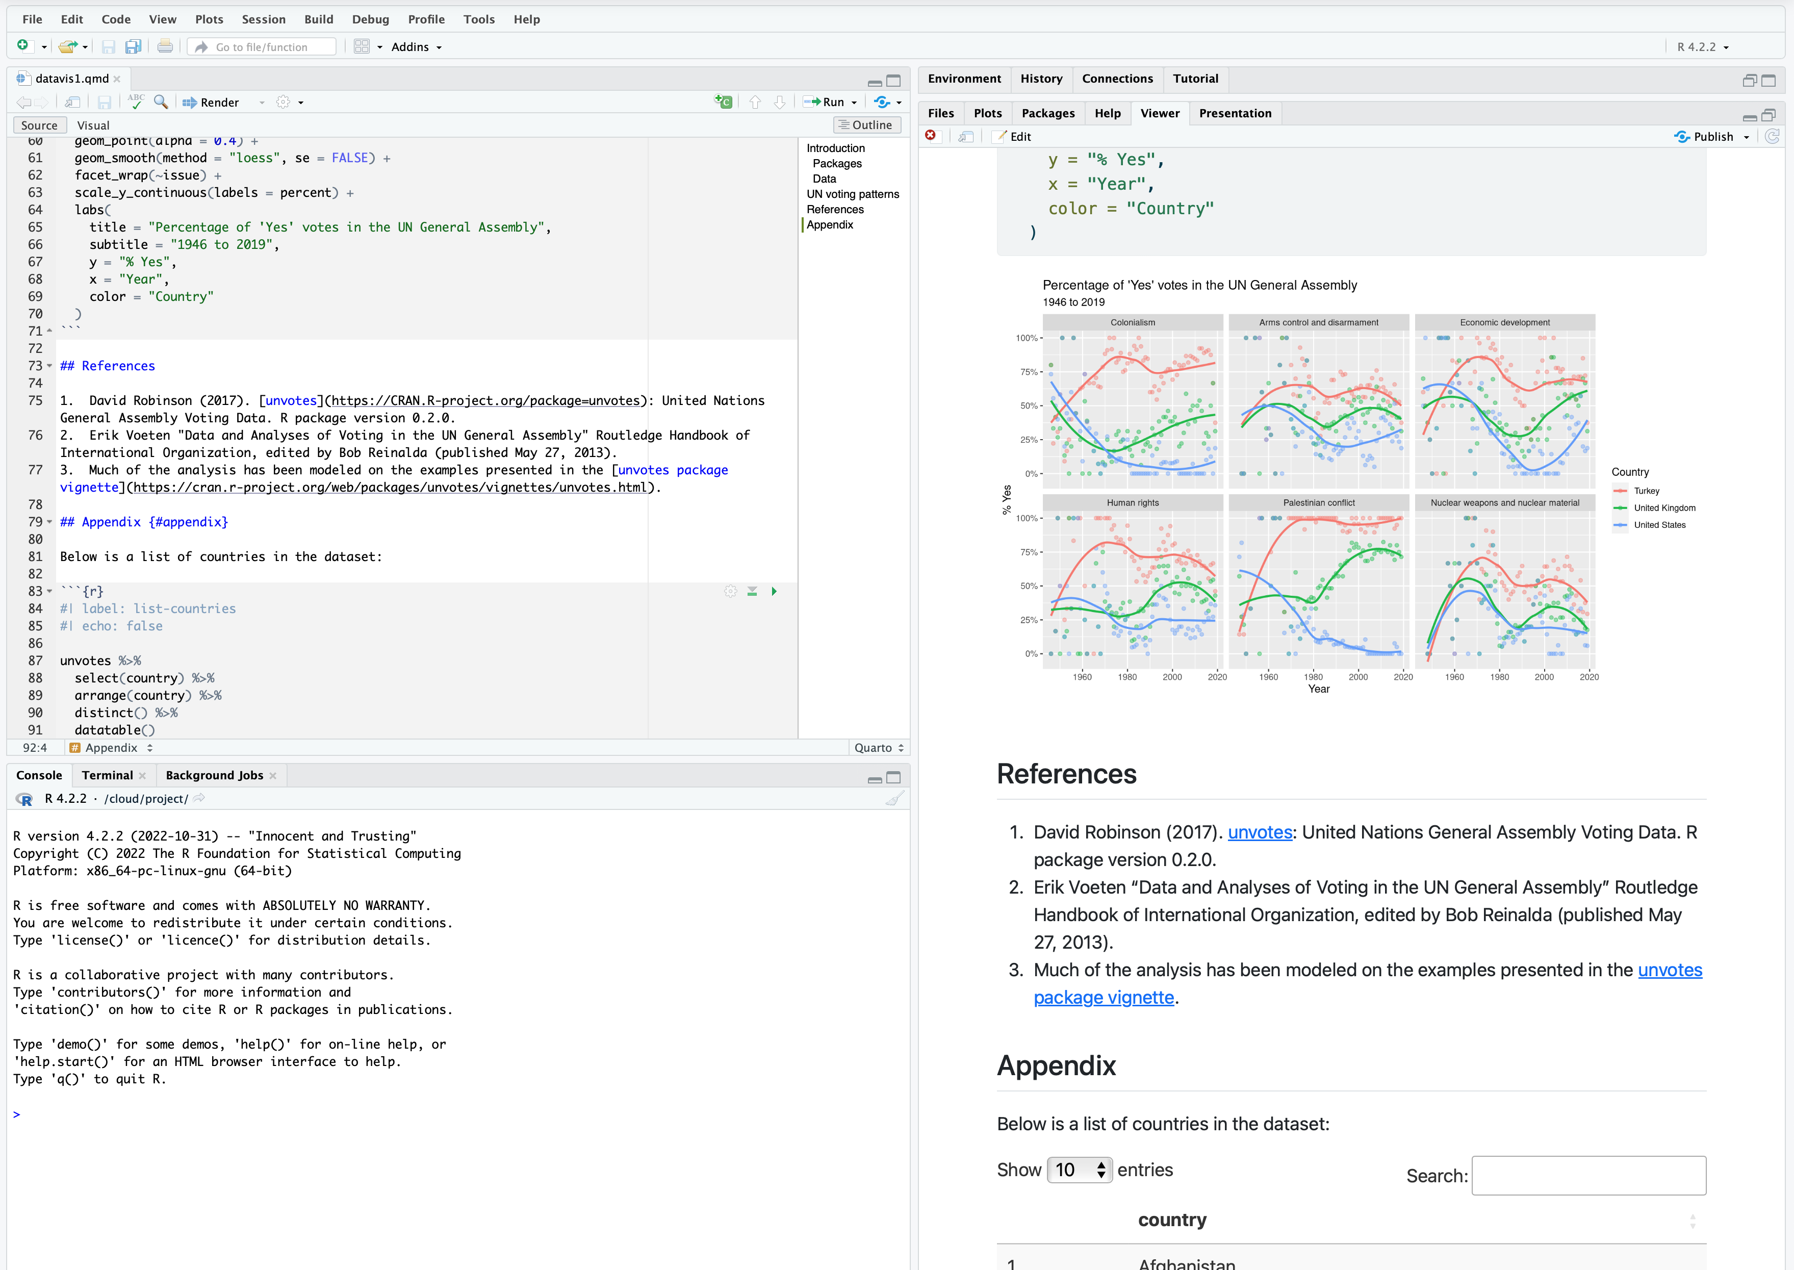
Task: Switch to the History tab
Action: click(x=1041, y=78)
